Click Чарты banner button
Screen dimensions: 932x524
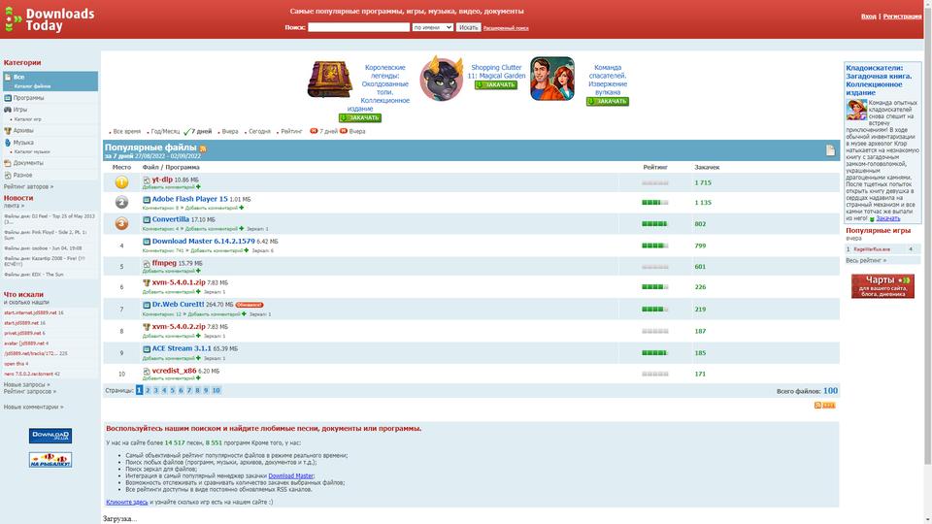882,286
